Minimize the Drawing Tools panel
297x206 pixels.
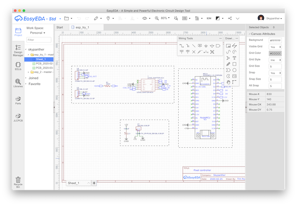237,39
